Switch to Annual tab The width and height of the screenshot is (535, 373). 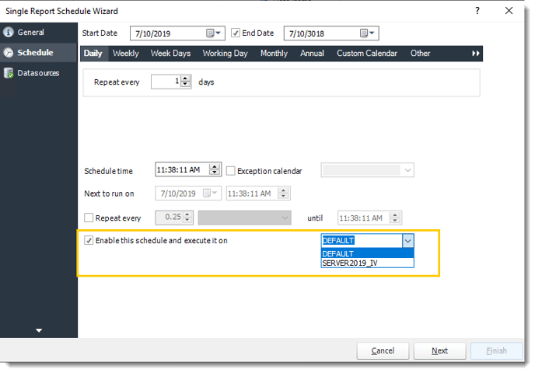click(312, 54)
